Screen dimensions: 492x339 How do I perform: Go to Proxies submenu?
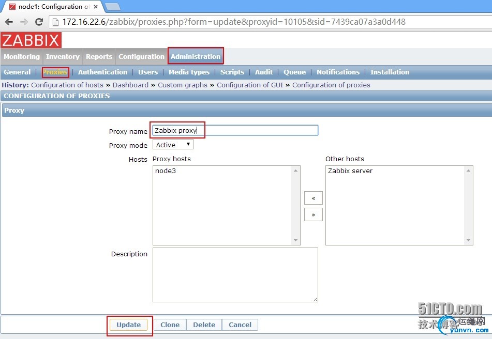55,72
